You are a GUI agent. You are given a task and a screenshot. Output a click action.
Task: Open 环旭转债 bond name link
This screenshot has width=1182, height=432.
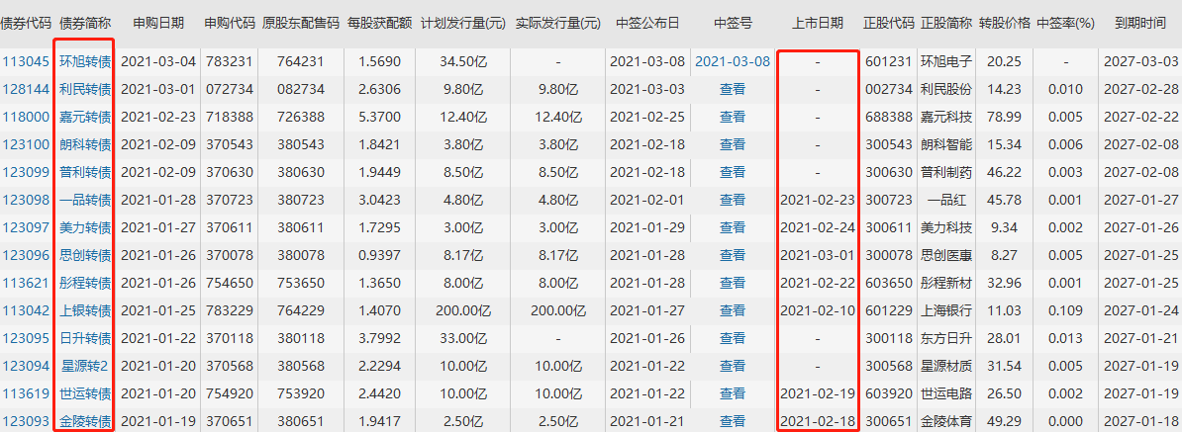point(85,61)
